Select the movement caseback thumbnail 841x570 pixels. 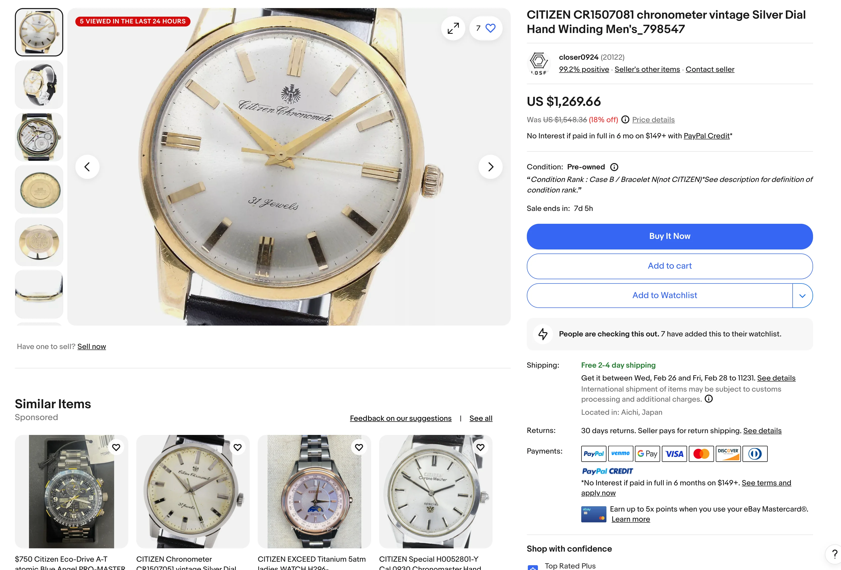coord(39,137)
